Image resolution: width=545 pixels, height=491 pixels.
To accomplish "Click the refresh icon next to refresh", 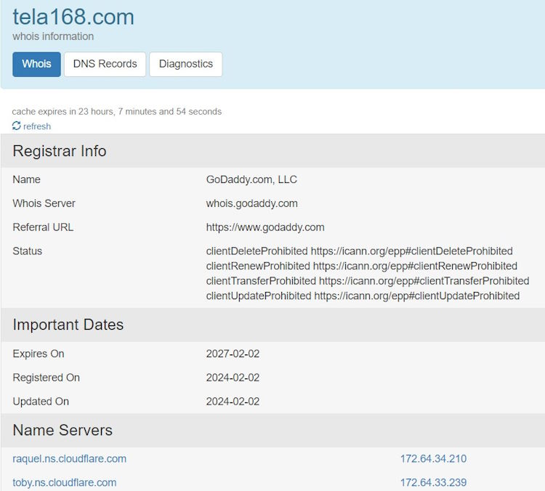I will point(16,126).
